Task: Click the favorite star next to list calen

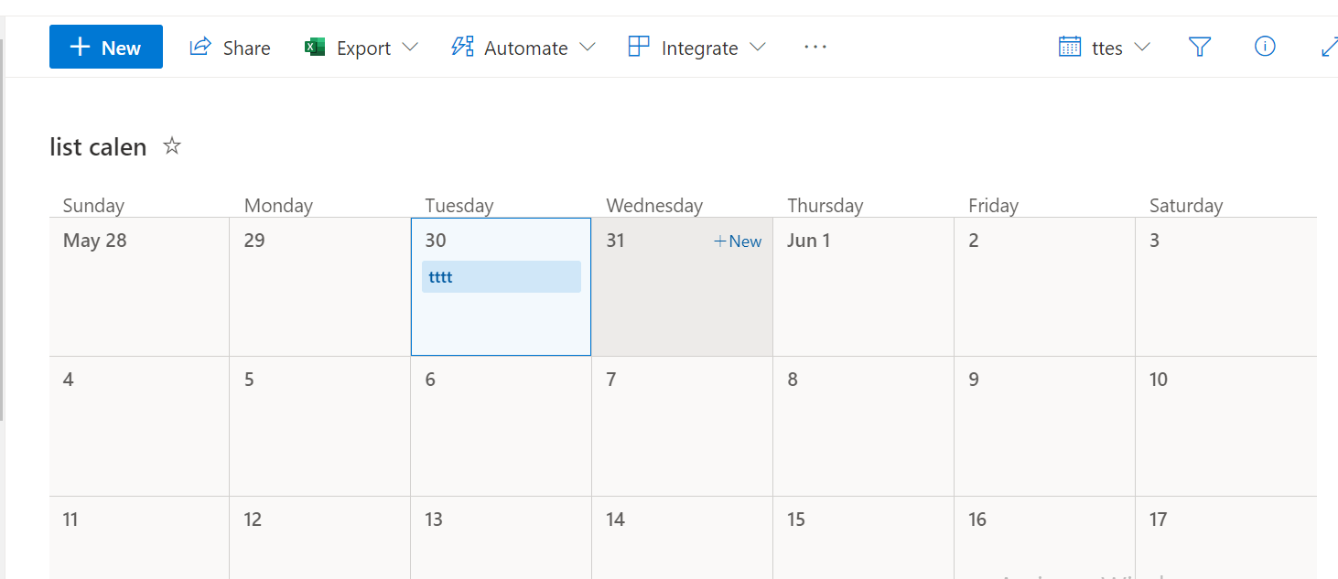Action: coord(172,145)
